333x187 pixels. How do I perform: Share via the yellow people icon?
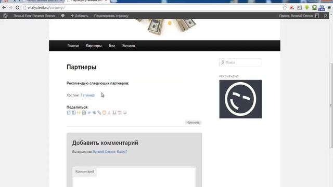click(79, 113)
